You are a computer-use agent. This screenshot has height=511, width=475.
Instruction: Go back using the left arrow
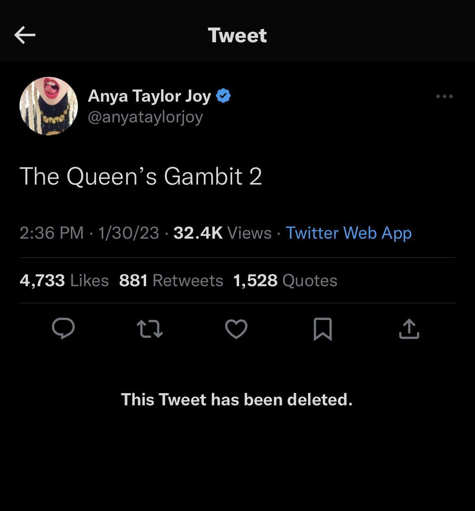(25, 35)
